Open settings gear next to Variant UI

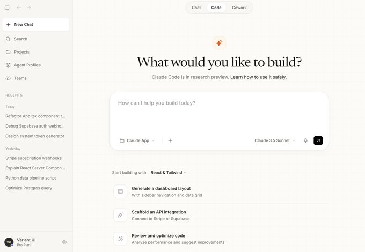point(64,242)
